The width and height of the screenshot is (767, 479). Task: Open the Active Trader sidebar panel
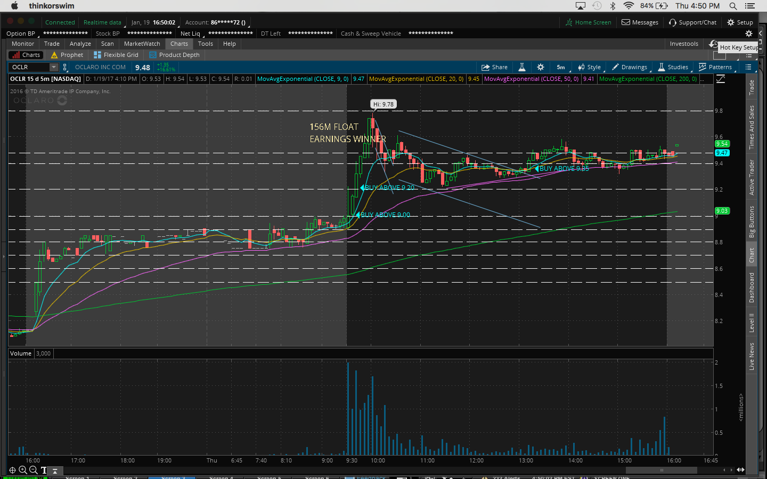tap(752, 177)
